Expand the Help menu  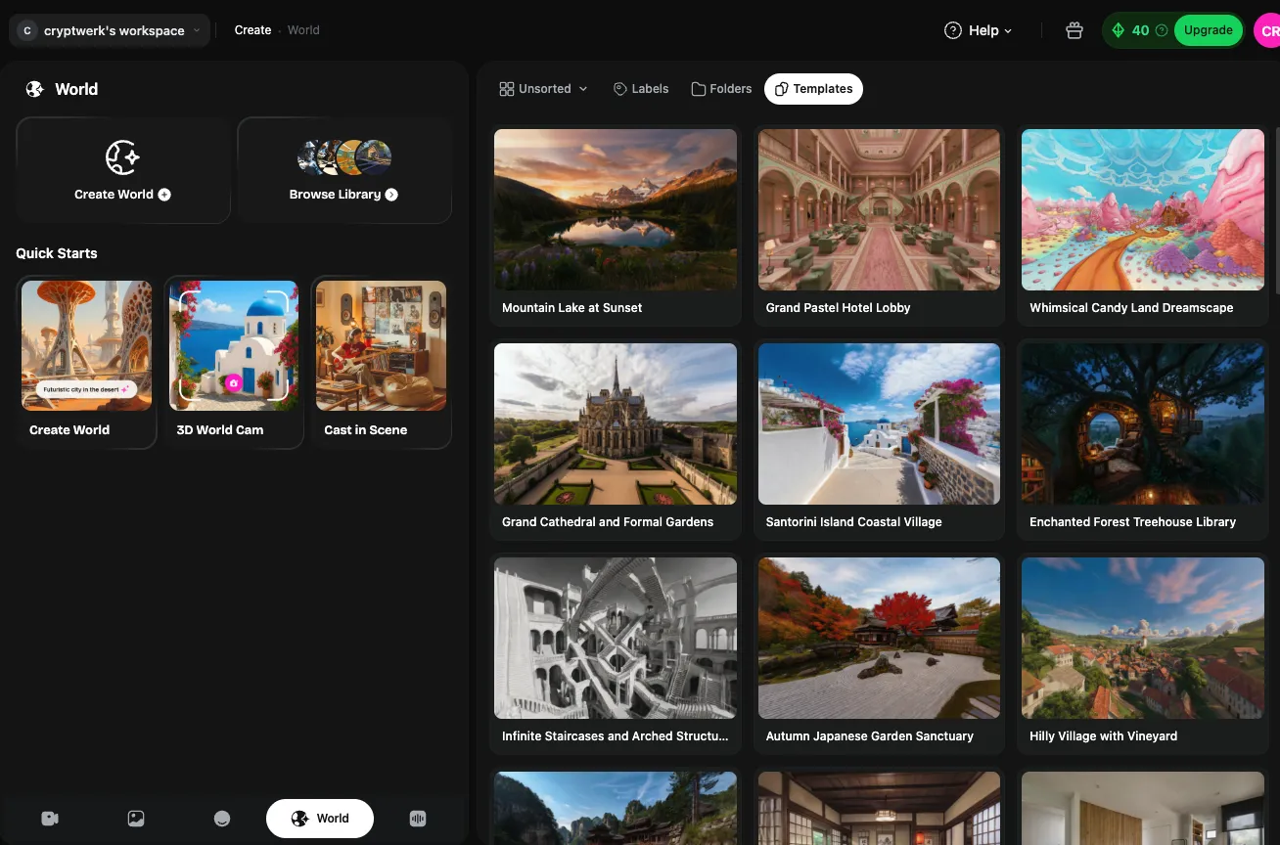pyautogui.click(x=978, y=30)
